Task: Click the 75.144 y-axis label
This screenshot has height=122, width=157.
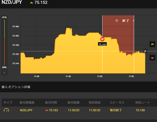Action: click(x=15, y=63)
